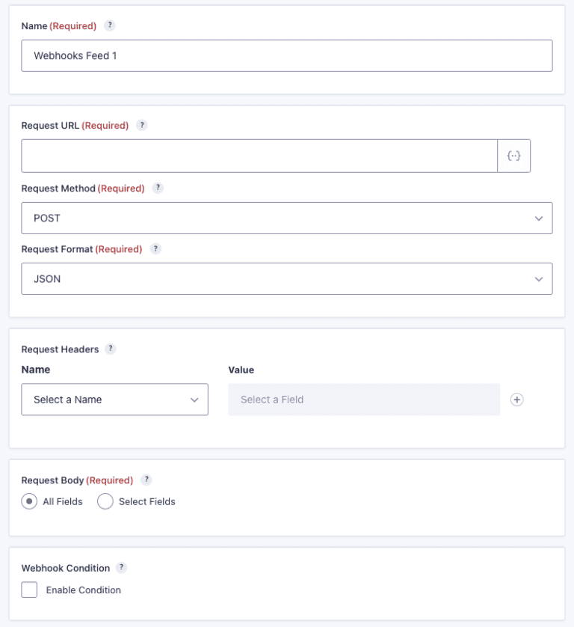Image resolution: width=574 pixels, height=627 pixels.
Task: Open the Request Method help tooltip
Action: click(x=158, y=188)
